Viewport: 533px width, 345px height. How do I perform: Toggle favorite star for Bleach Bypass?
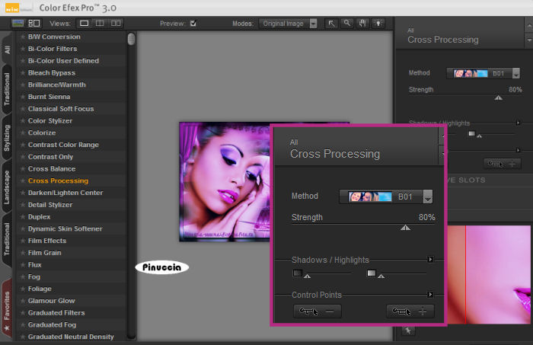23,73
